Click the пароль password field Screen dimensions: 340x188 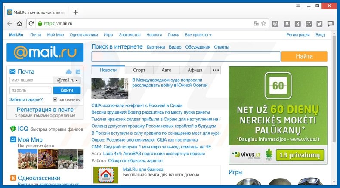tap(31, 90)
